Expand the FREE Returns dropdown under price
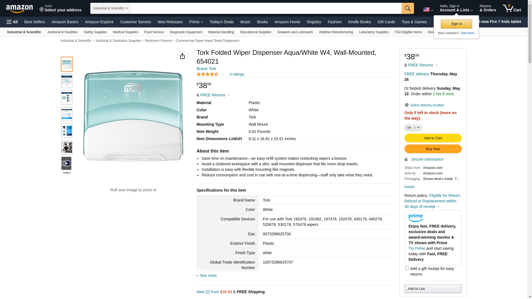532x299 pixels. click(x=215, y=95)
